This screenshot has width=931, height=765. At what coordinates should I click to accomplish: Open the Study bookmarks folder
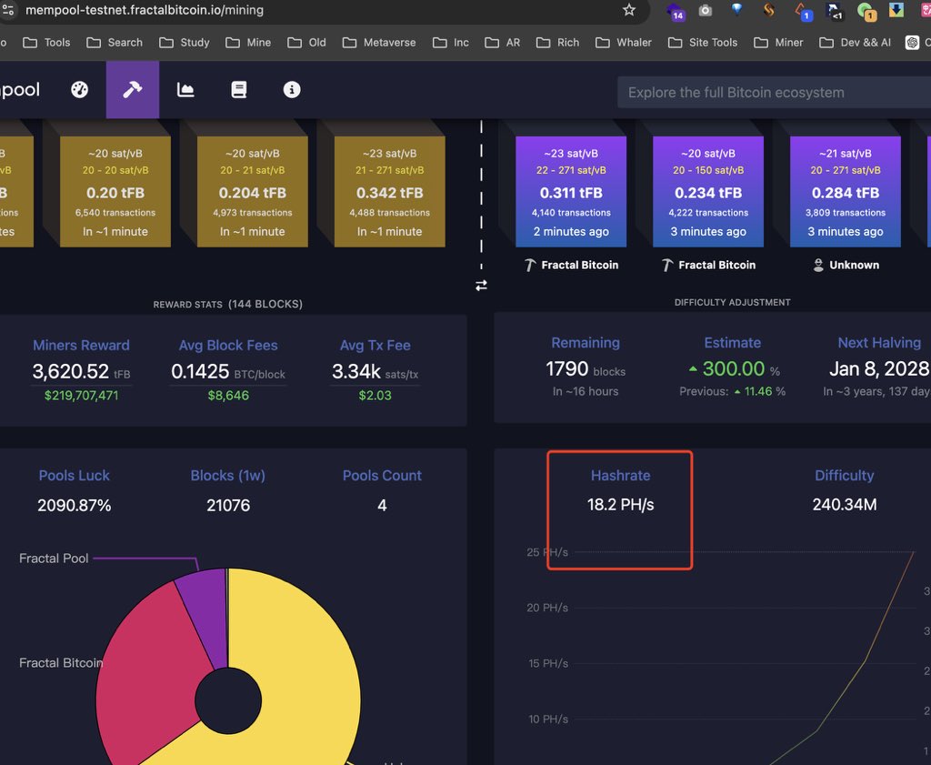tap(185, 43)
